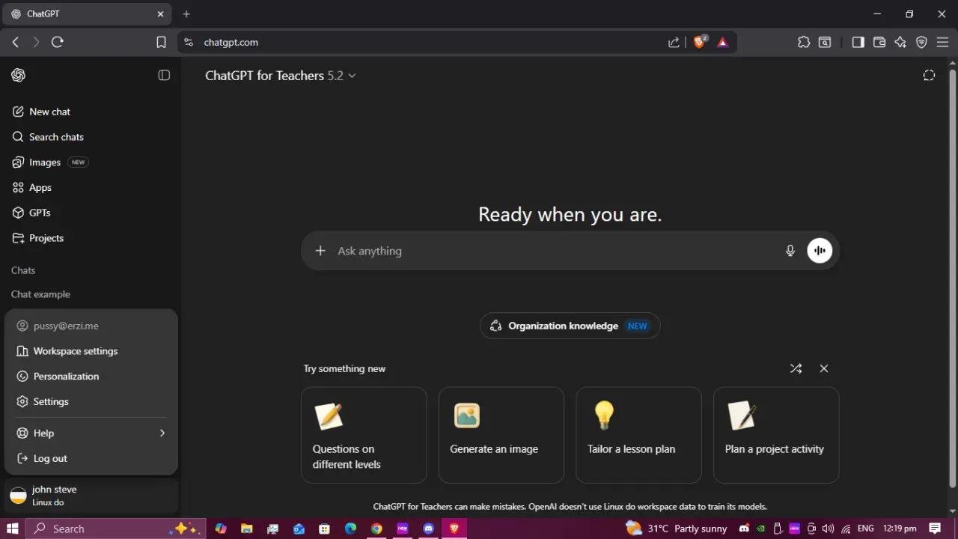
Task: Open the browser main hamburger menu
Action: [x=942, y=43]
